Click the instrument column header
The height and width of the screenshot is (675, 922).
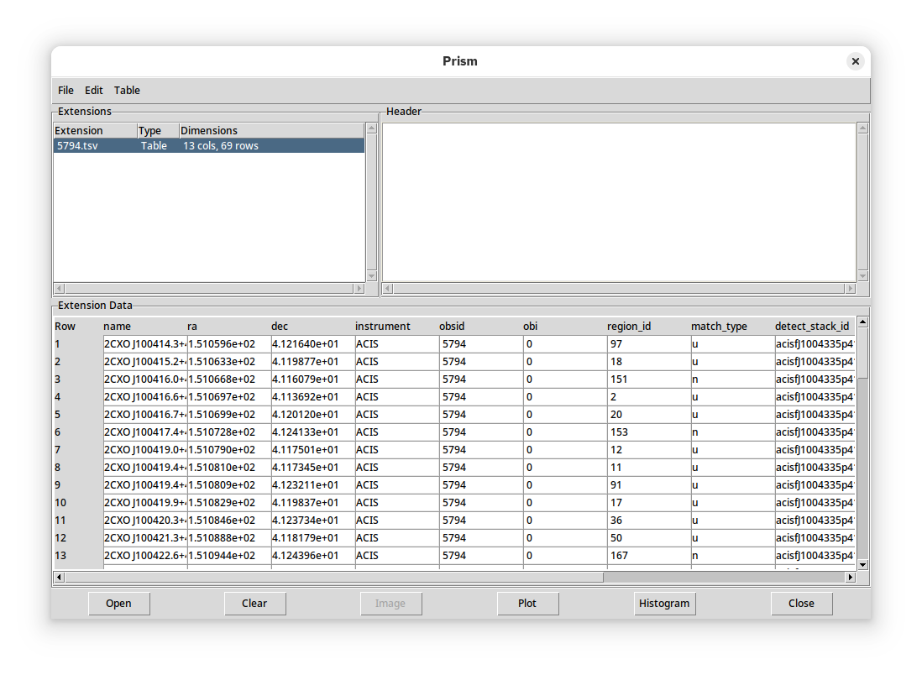[397, 327]
